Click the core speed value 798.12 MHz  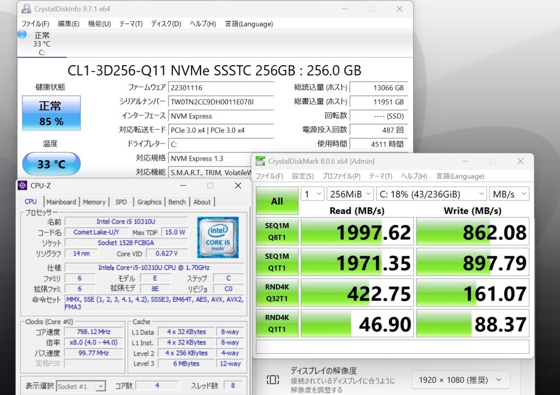coord(93,332)
